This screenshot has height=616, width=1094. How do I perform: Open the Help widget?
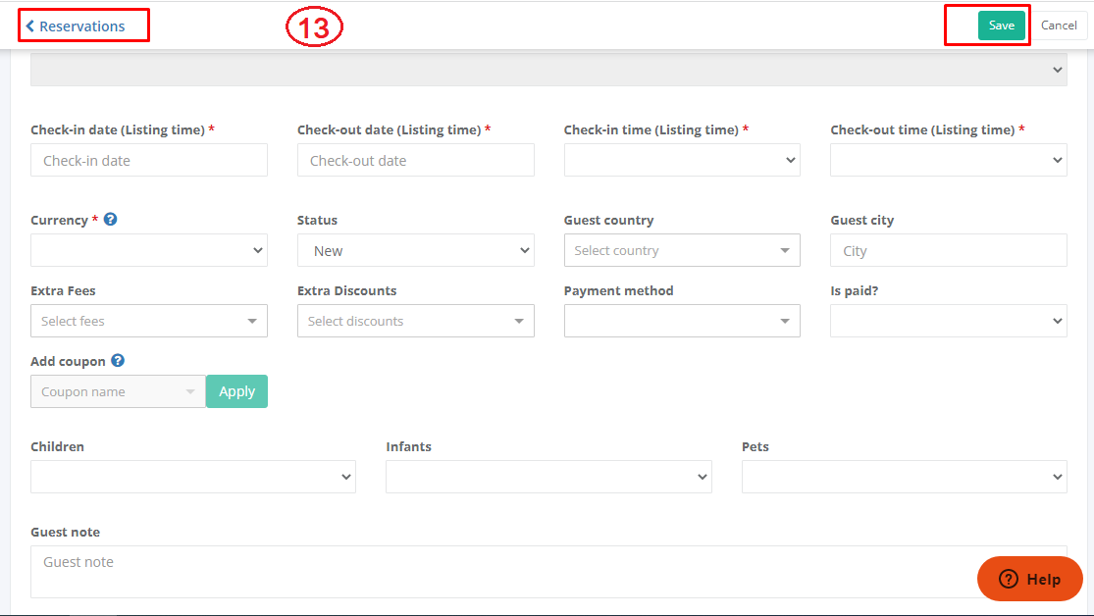[1030, 579]
